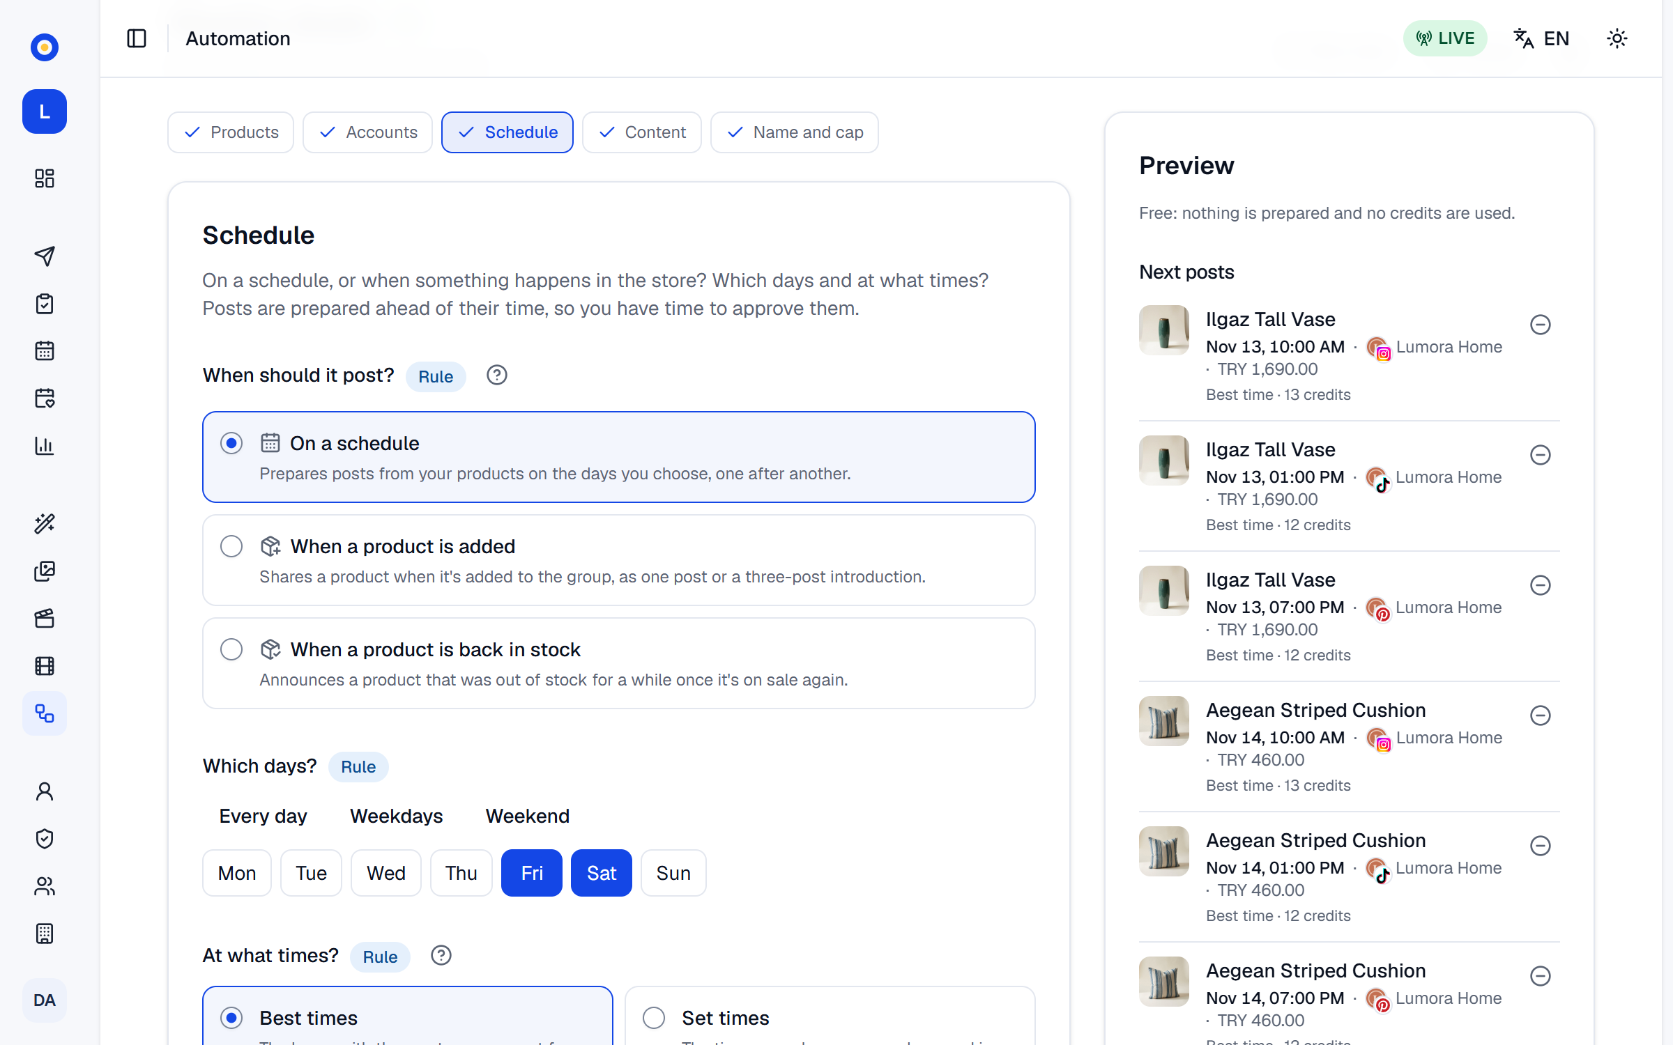This screenshot has width=1673, height=1045.
Task: Click the Rule badge beside Which days
Action: pyautogui.click(x=358, y=767)
